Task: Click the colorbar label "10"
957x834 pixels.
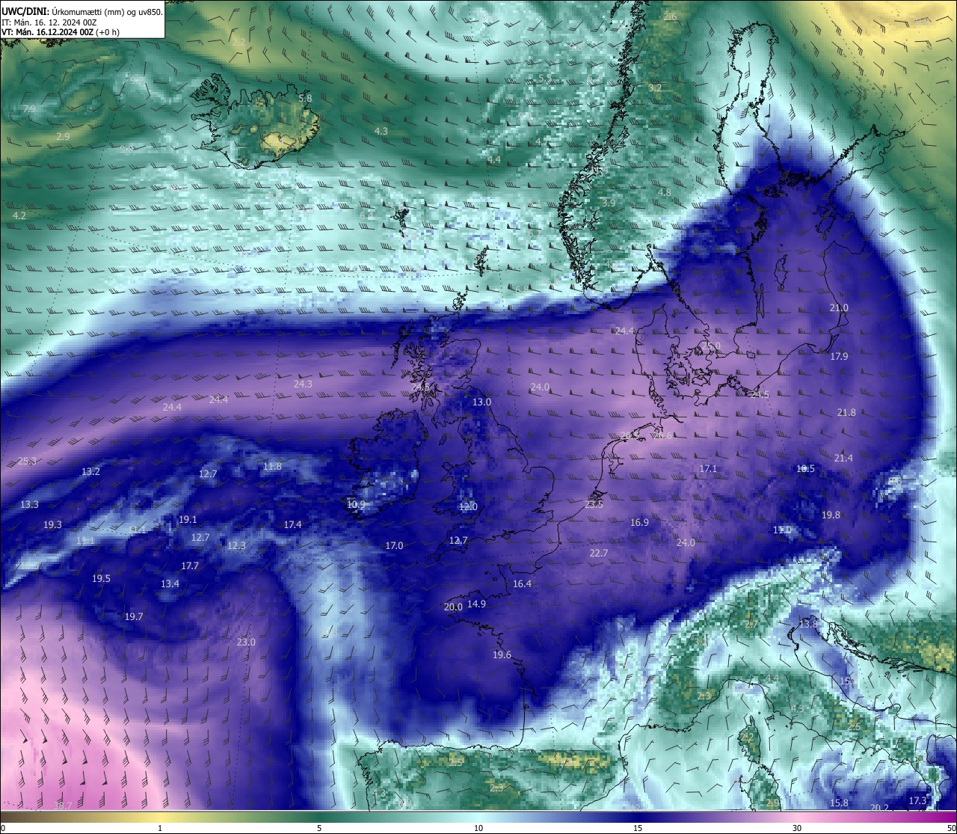Action: click(478, 828)
